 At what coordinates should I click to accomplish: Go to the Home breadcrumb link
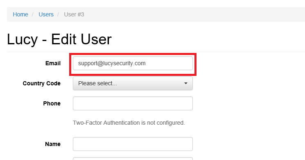[20, 14]
